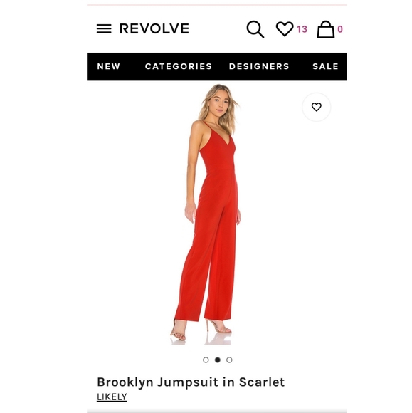Open the wishlist via the header heart icon

point(285,28)
